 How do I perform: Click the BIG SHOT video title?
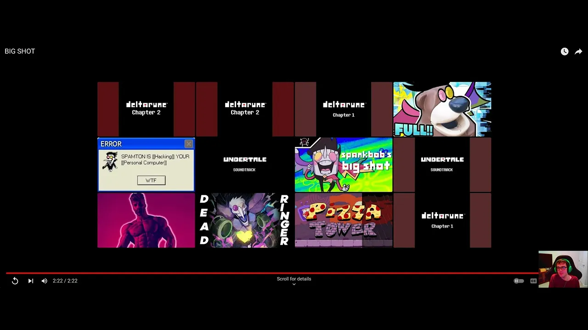click(20, 51)
